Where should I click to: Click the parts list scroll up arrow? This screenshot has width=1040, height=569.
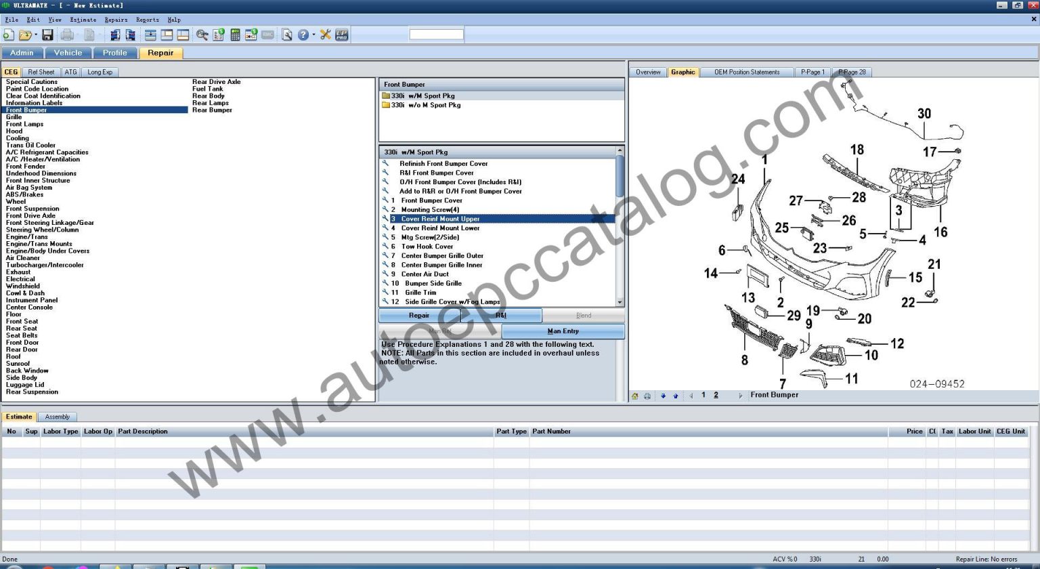point(620,150)
